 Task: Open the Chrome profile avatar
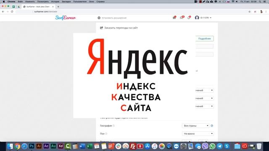coord(261,12)
